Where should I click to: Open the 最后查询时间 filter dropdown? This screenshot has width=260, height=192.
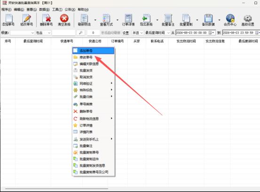click(158, 33)
